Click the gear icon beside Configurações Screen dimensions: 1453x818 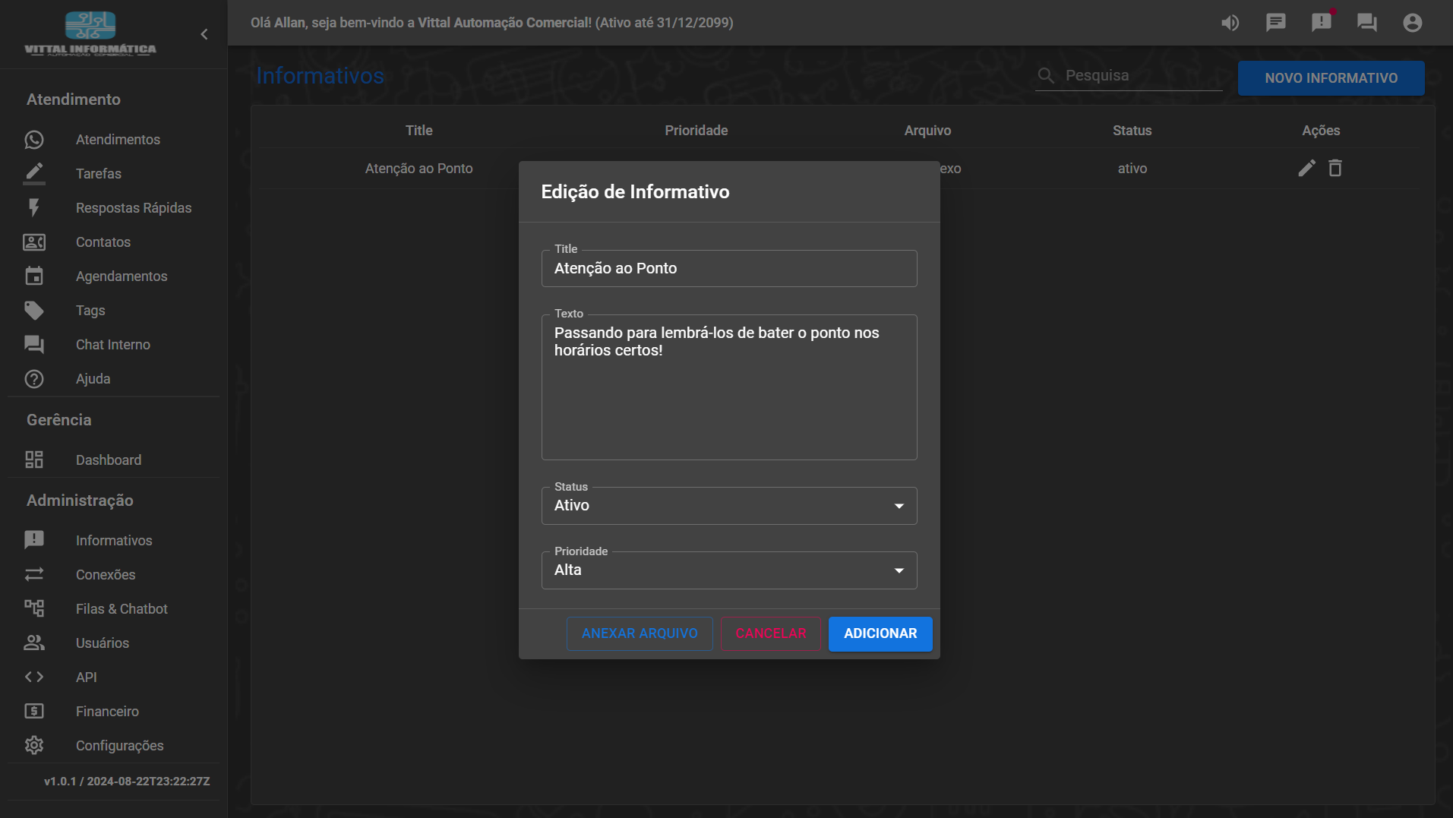[x=34, y=746]
